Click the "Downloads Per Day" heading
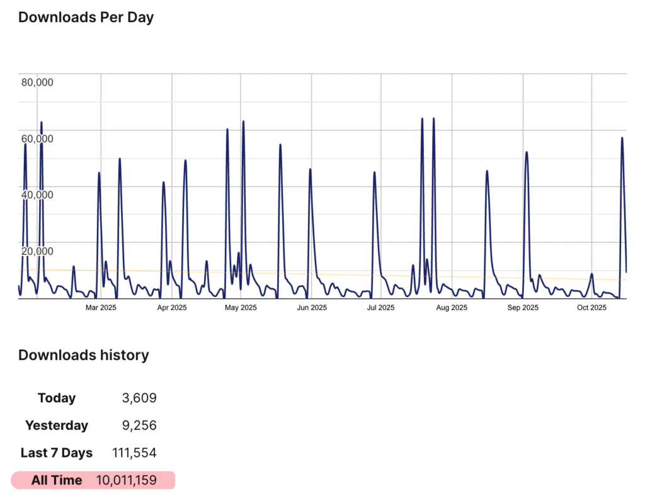Screen dimensions: 645x504 [x=86, y=18]
